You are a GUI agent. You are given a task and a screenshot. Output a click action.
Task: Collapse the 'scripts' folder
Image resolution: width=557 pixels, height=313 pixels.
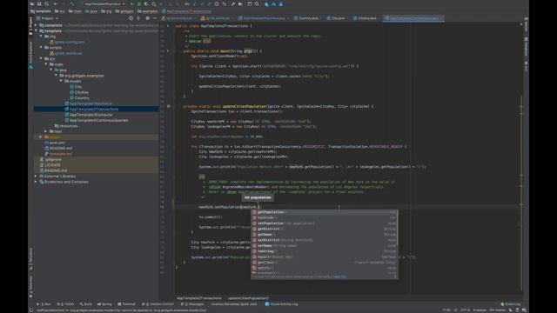41,47
